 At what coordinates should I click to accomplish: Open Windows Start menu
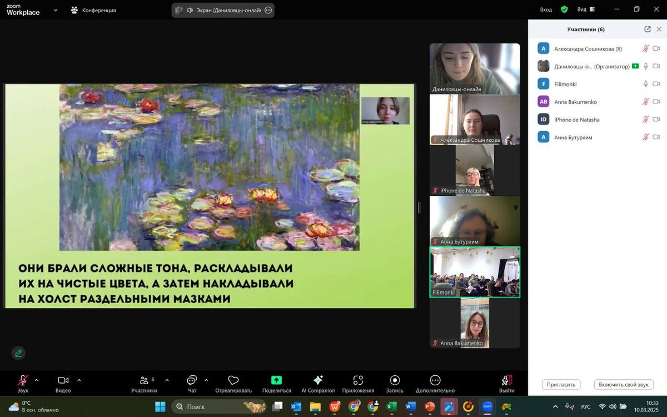click(160, 406)
